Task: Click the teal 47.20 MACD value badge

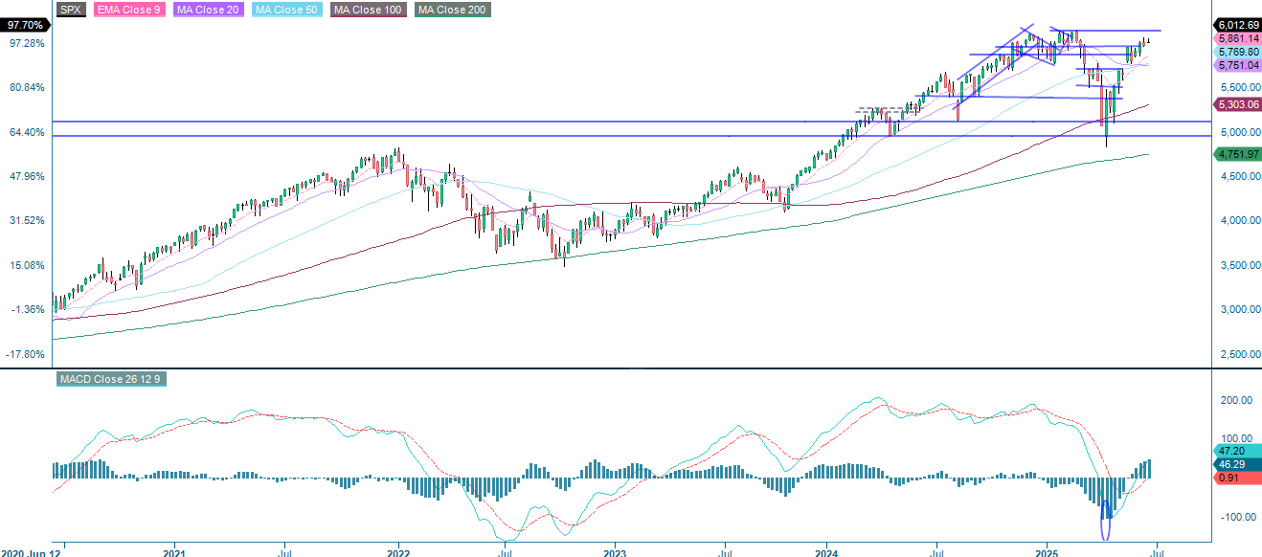Action: click(x=1231, y=450)
